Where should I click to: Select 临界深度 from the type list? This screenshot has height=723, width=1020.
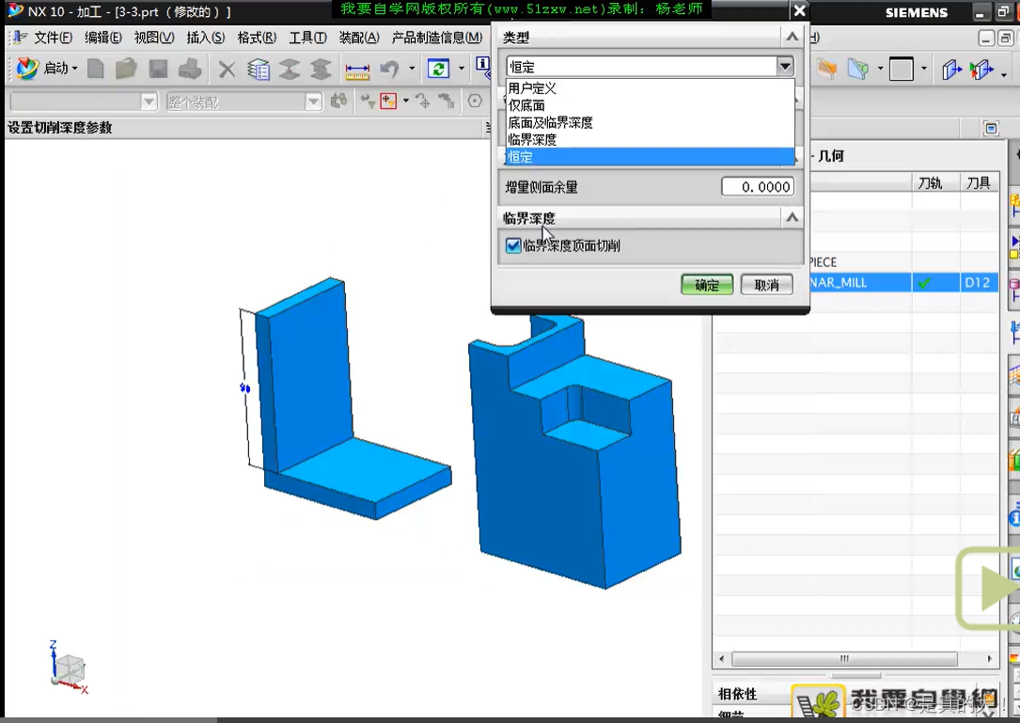[x=650, y=139]
